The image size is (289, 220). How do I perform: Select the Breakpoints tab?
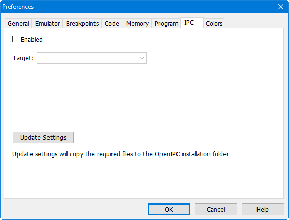pyautogui.click(x=82, y=23)
